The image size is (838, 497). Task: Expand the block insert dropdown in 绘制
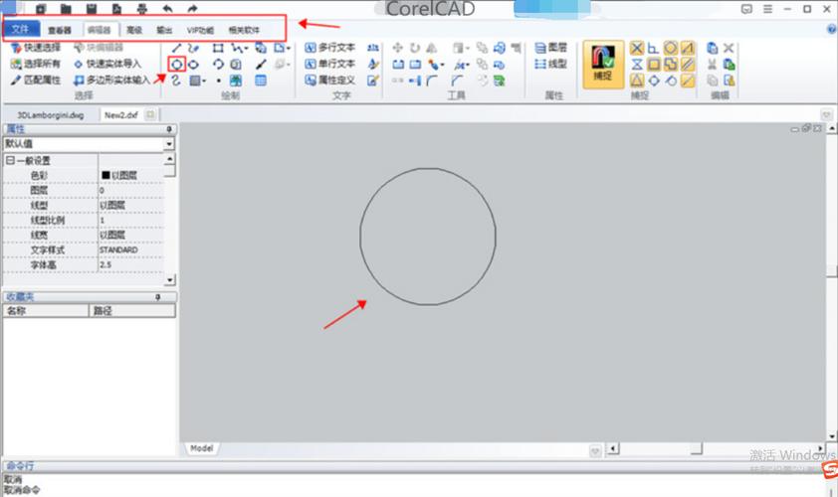point(289,49)
